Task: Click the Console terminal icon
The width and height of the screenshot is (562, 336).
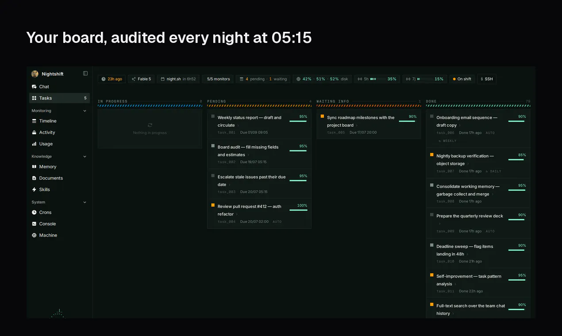Action: pyautogui.click(x=35, y=224)
